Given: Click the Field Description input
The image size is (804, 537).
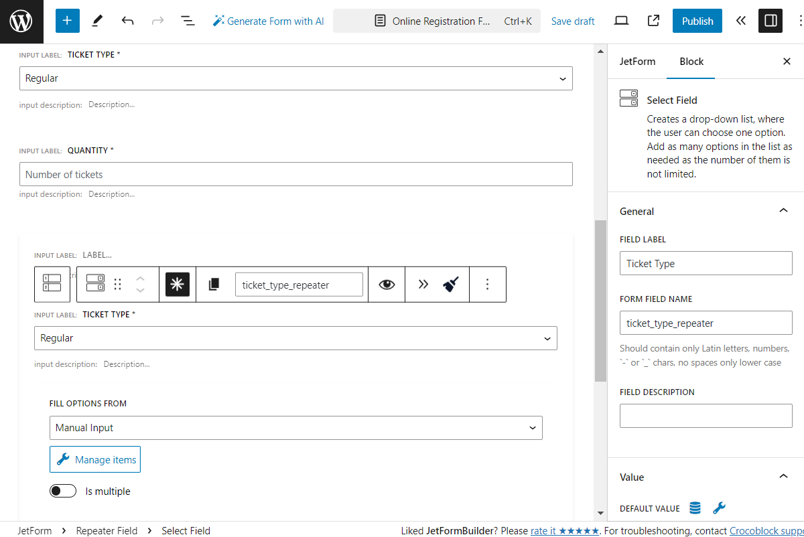Looking at the screenshot, I should coord(706,416).
